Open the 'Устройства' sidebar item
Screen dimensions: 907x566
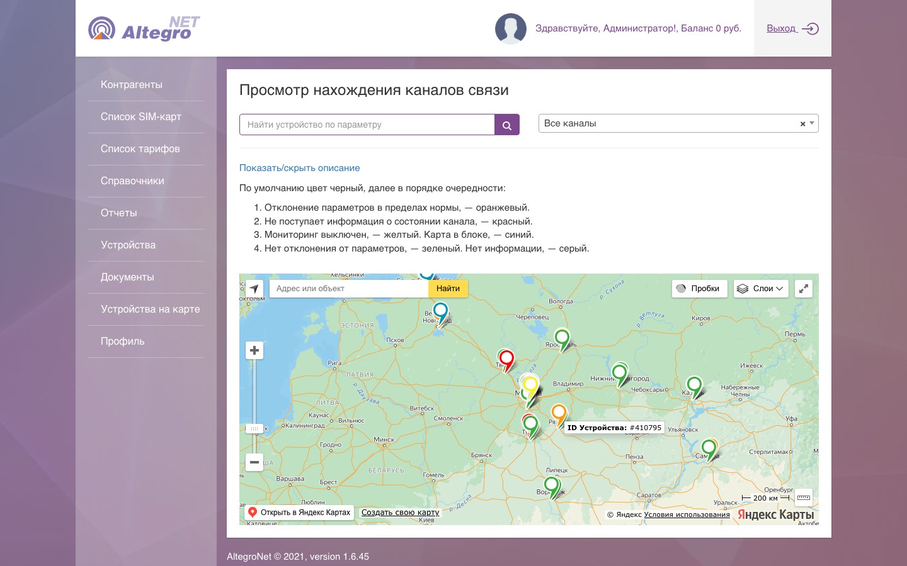point(128,245)
